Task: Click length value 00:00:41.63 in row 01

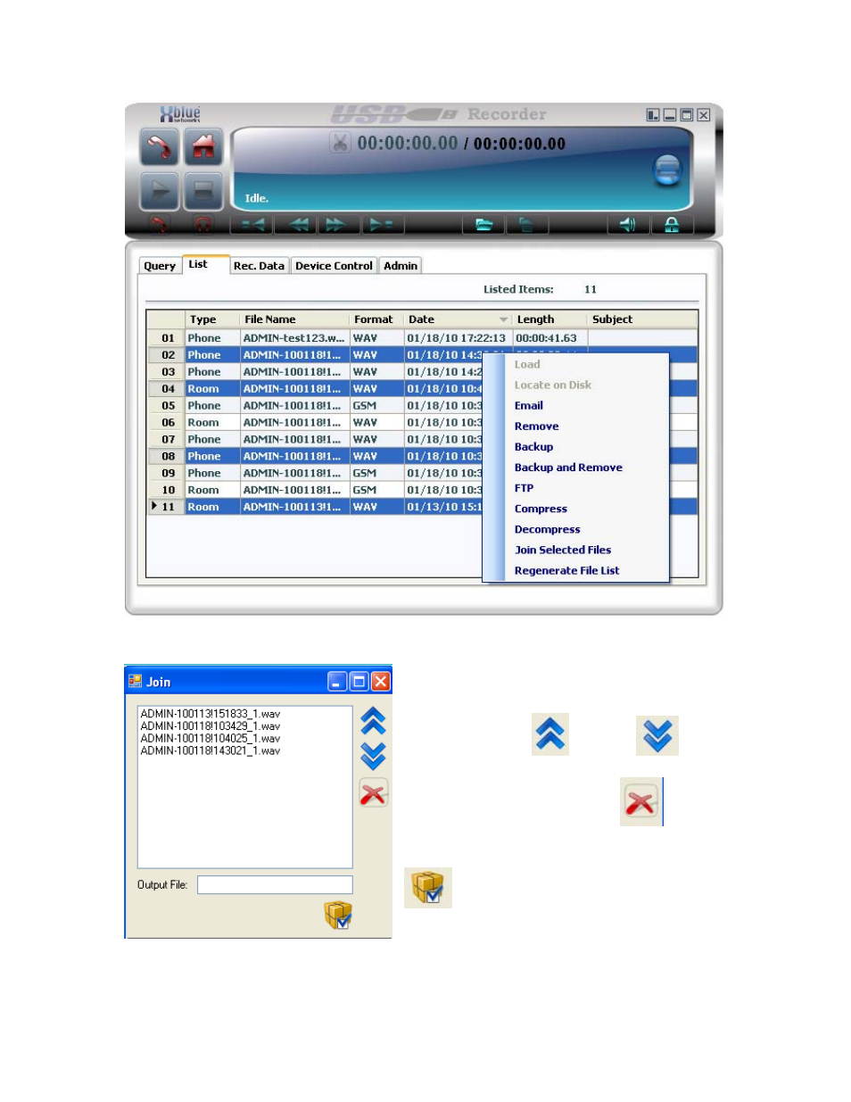Action: (546, 338)
